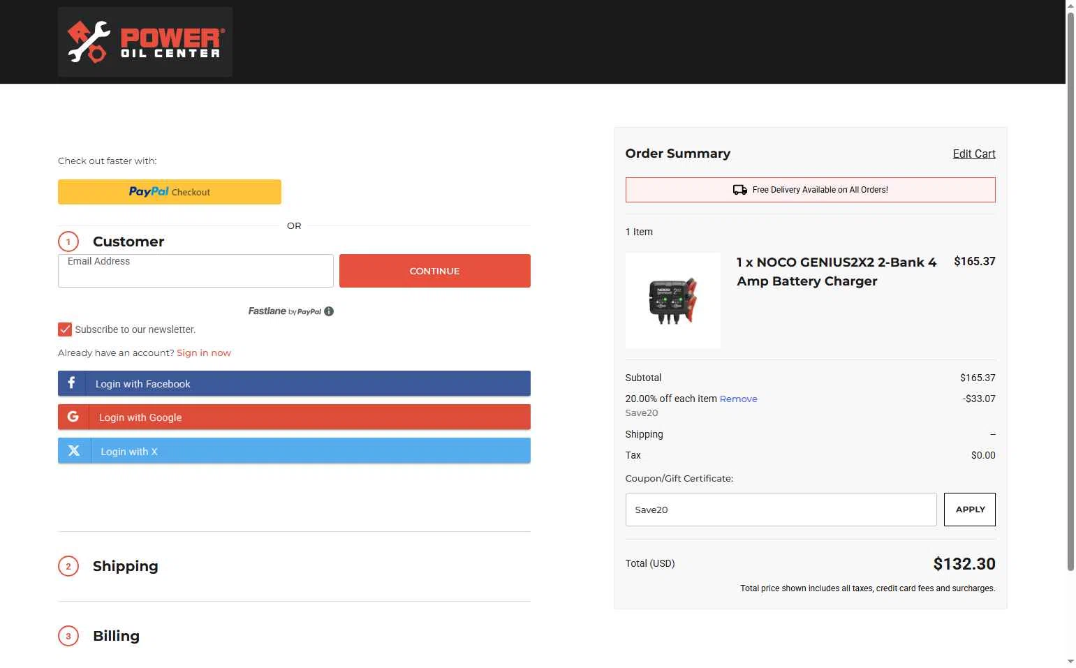
Task: Apply the coupon with APPLY button
Action: (970, 510)
